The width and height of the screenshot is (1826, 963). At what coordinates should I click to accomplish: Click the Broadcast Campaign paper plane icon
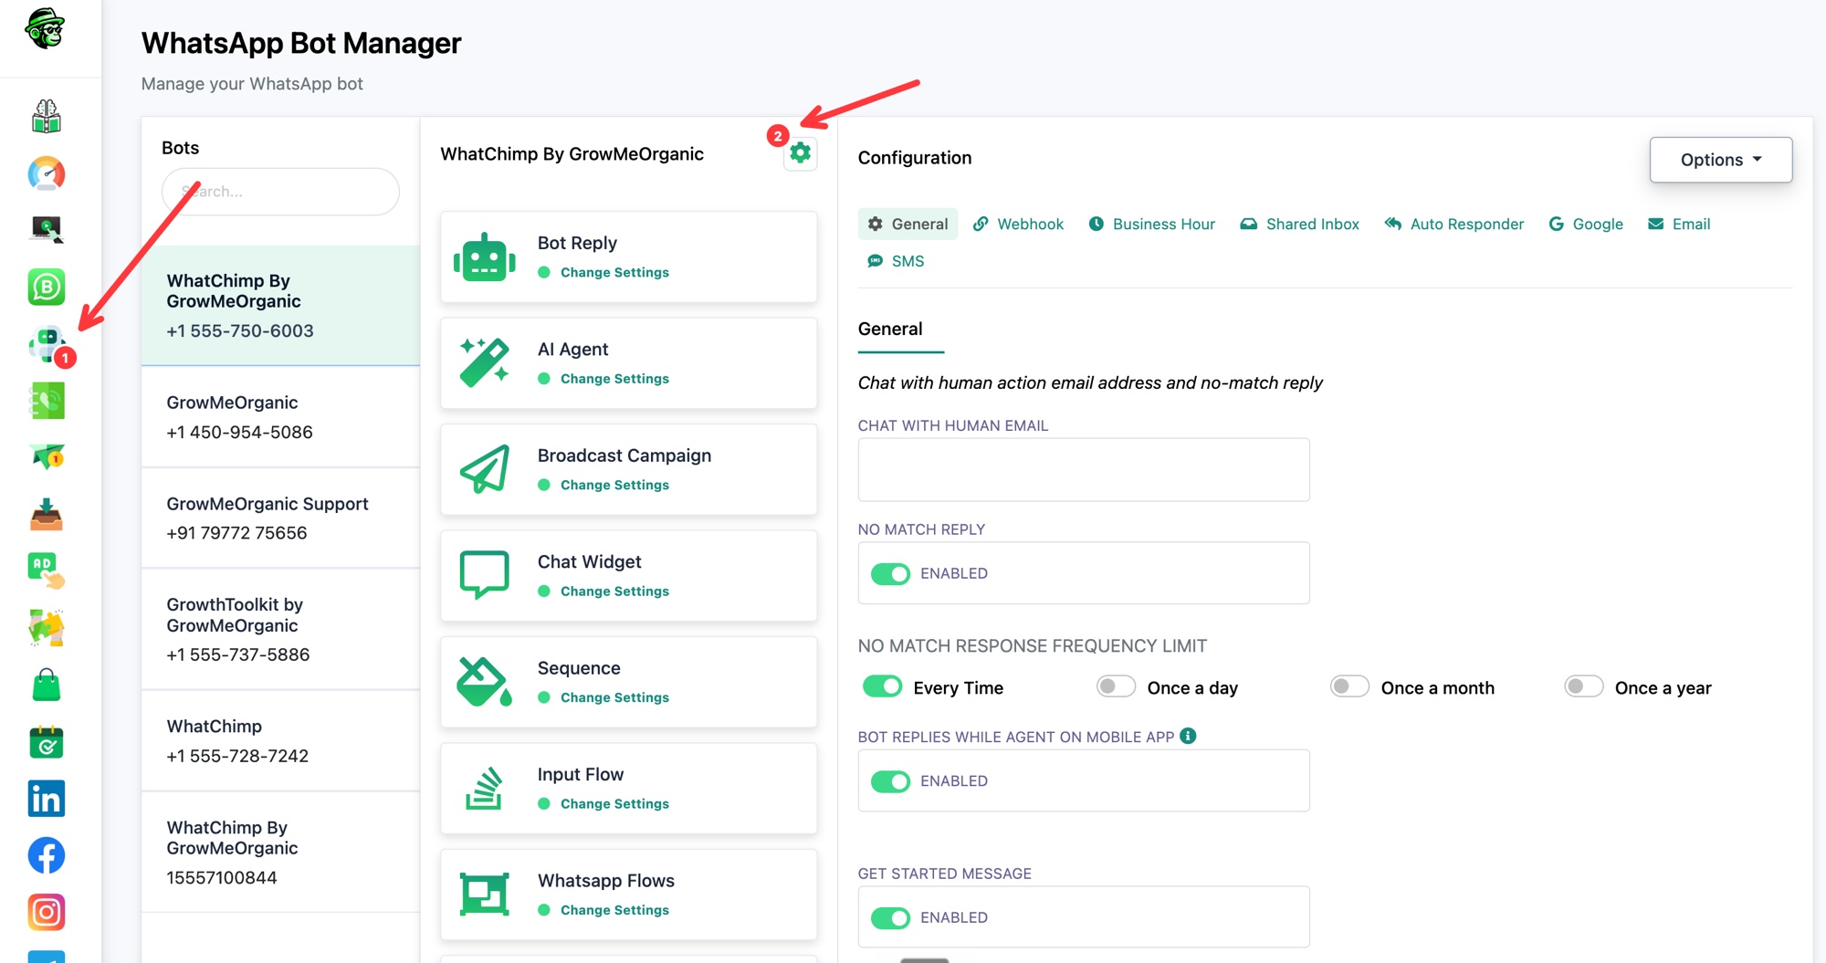click(x=484, y=469)
